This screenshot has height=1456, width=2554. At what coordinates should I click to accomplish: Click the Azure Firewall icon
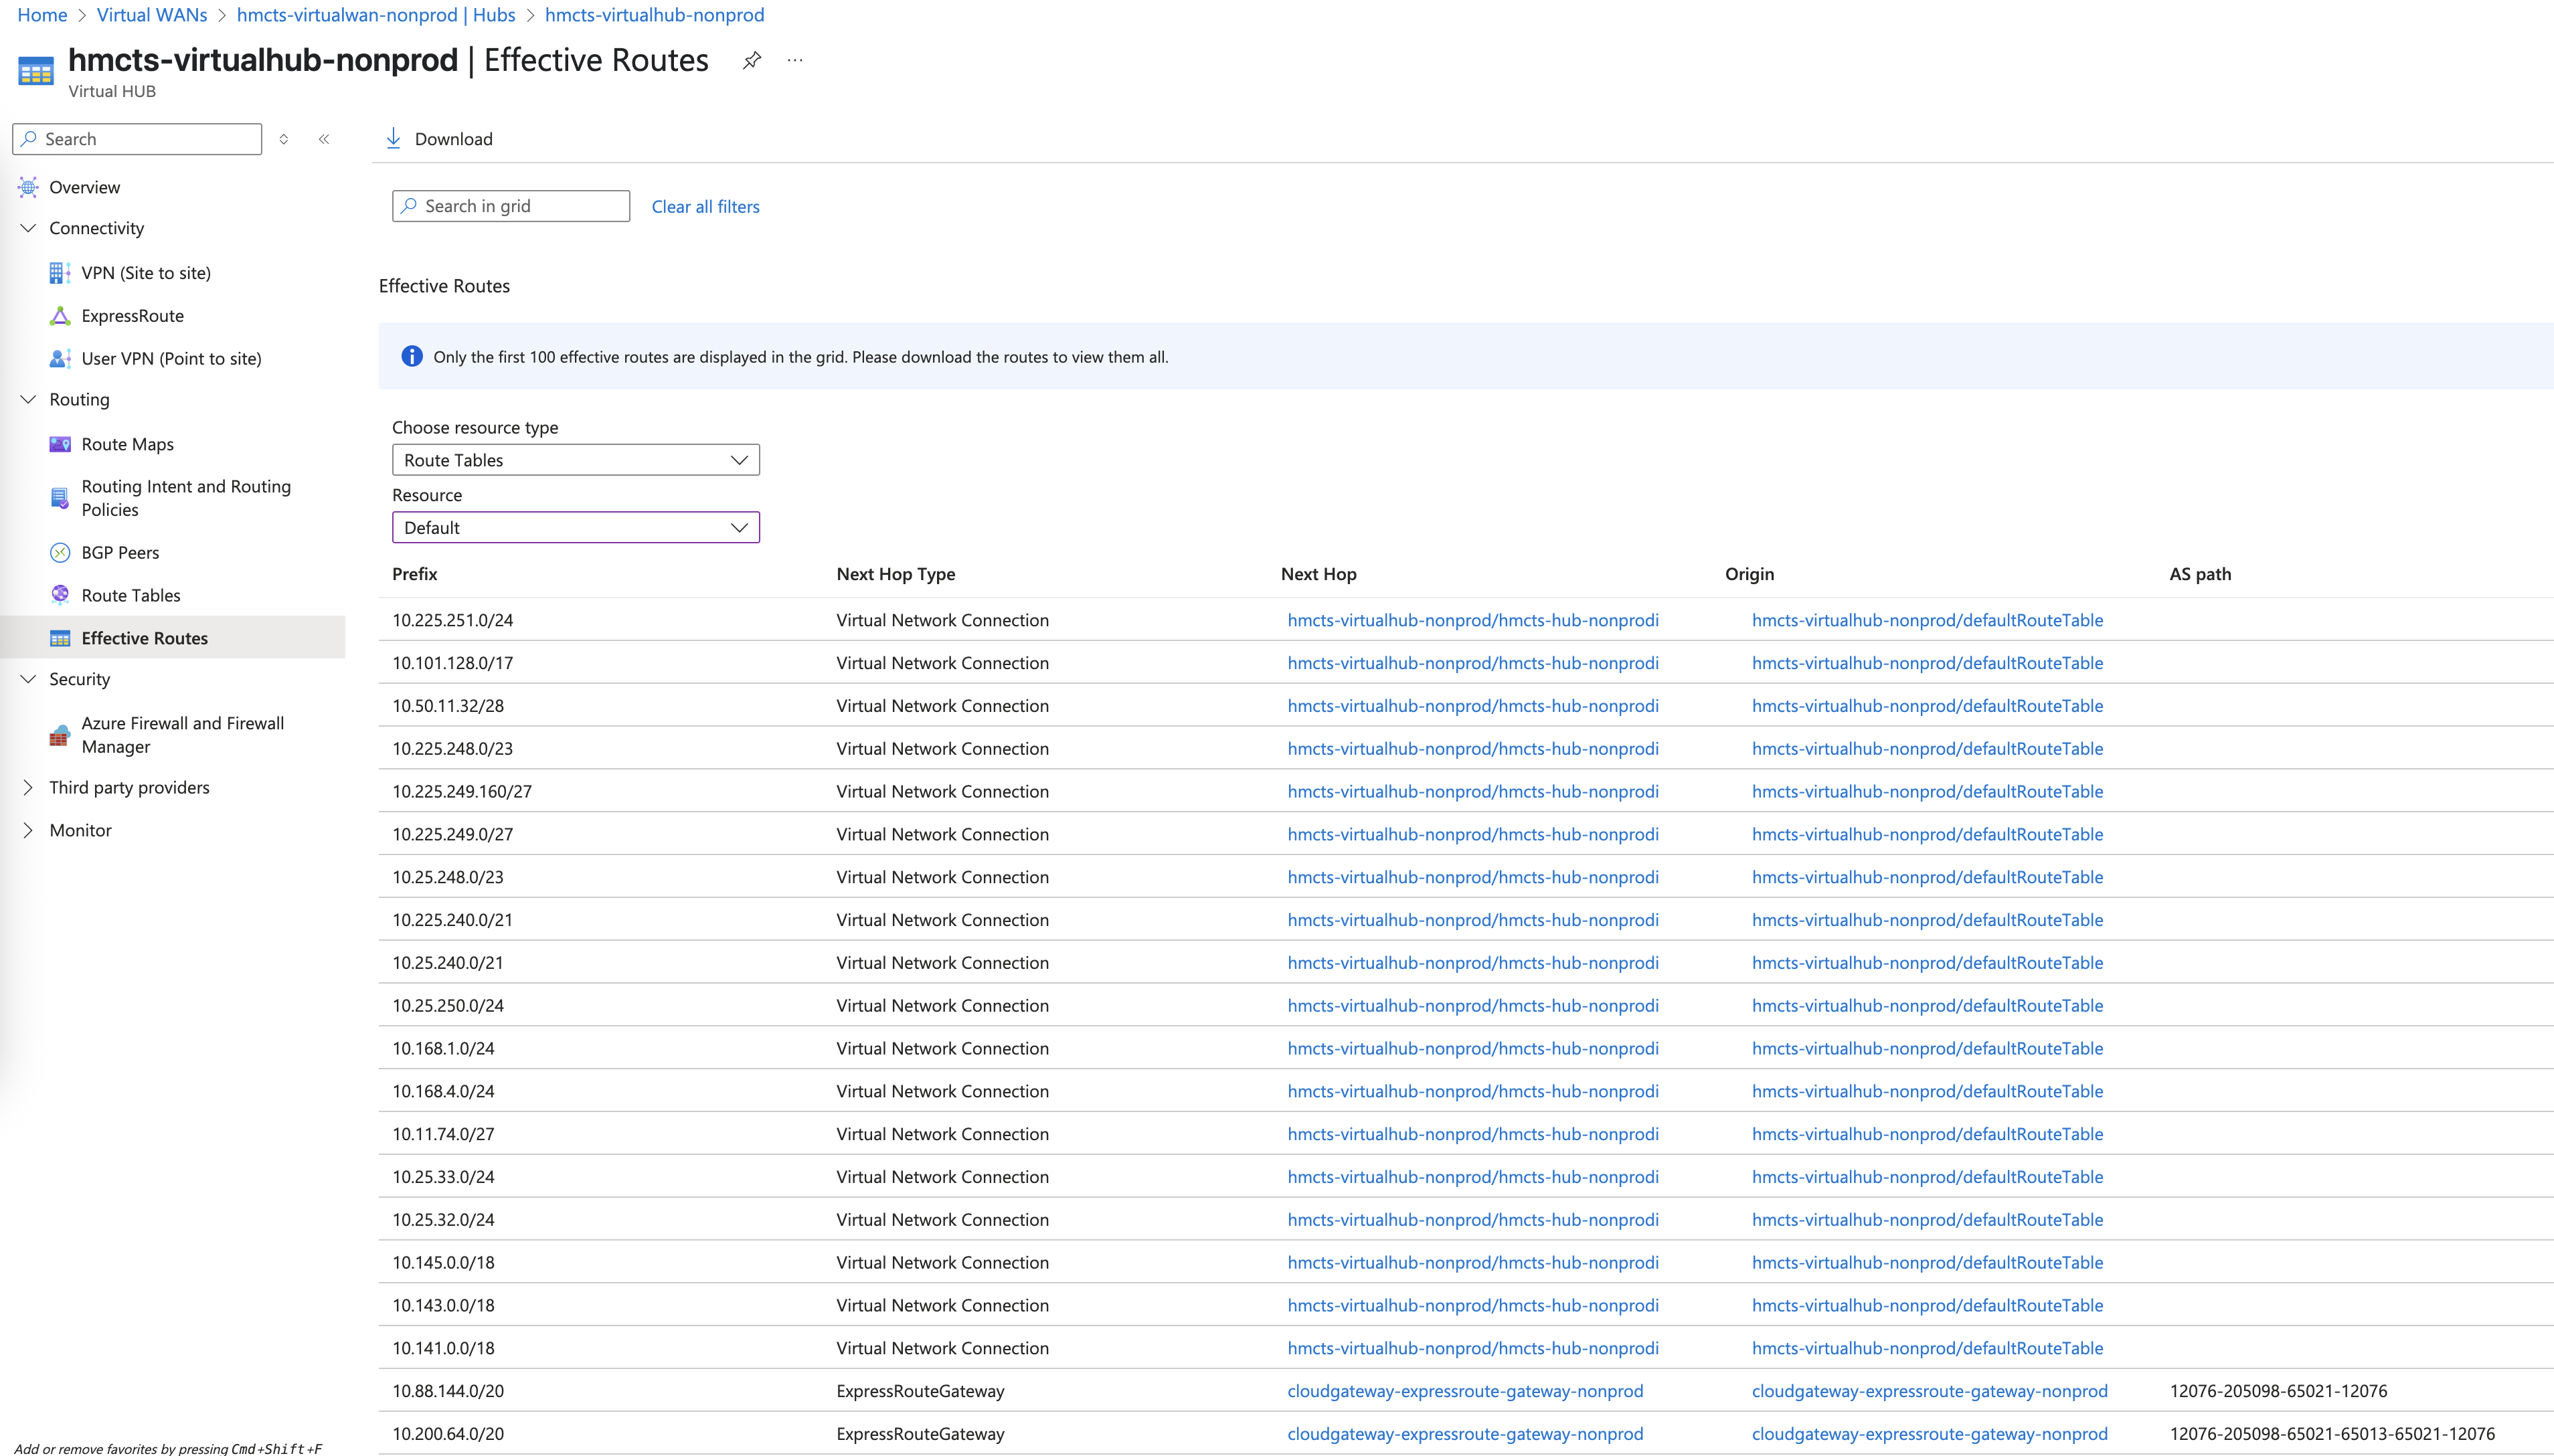[x=60, y=735]
